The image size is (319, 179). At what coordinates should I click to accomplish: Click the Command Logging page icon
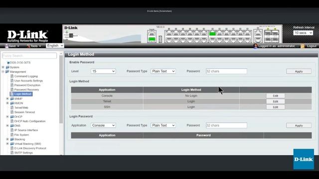click(x=12, y=76)
